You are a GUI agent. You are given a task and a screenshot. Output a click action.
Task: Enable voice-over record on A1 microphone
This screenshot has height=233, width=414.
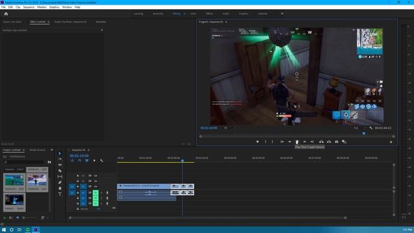pyautogui.click(x=107, y=193)
